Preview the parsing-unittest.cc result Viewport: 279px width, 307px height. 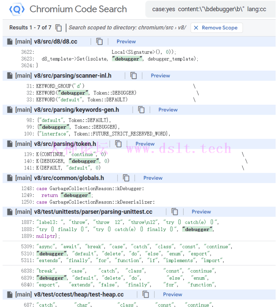click(201, 212)
